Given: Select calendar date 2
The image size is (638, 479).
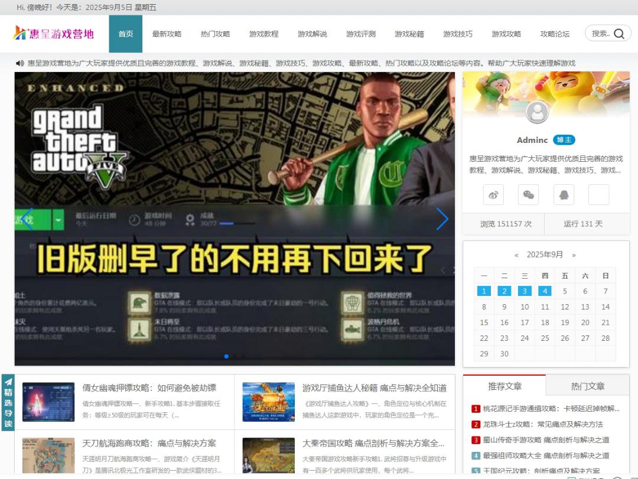Looking at the screenshot, I should click(x=504, y=291).
